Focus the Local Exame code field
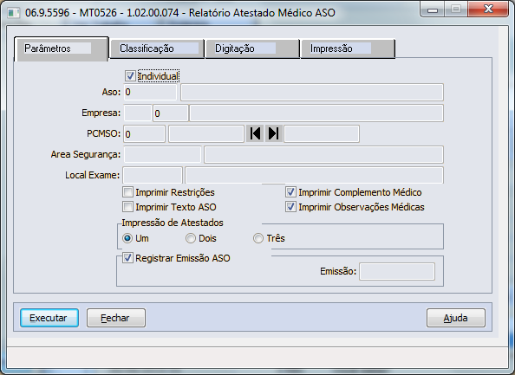The width and height of the screenshot is (515, 375). click(x=153, y=175)
